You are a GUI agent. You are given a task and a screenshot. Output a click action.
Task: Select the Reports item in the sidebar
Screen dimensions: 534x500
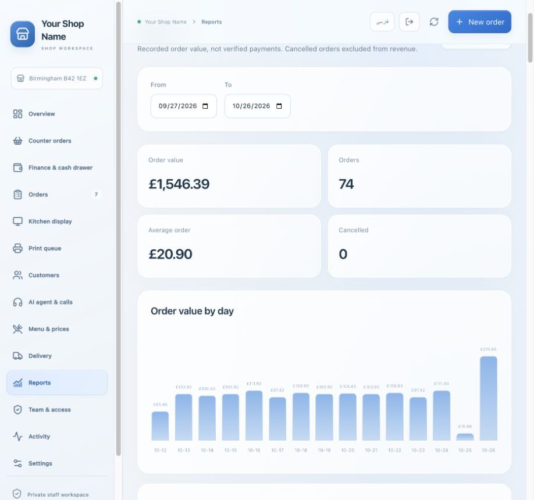click(57, 383)
